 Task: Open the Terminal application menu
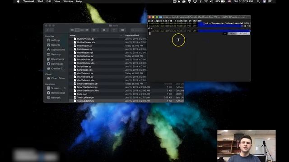point(28,1)
